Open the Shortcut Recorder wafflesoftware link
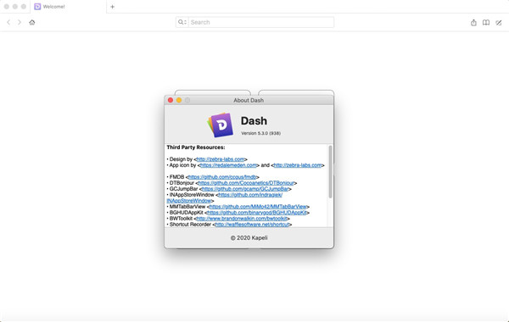This screenshot has height=322, width=509. [252, 225]
